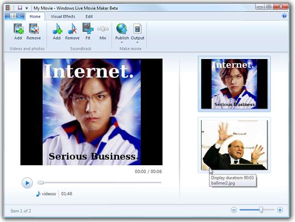Select the Internet Serious Business thumbnail
This screenshot has width=295, height=222.
pyautogui.click(x=234, y=84)
